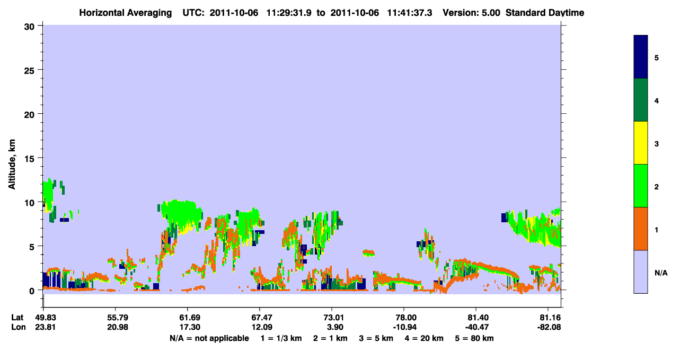Click the end time '11:41:37.3' in title
The height and width of the screenshot is (353, 689).
(411, 13)
